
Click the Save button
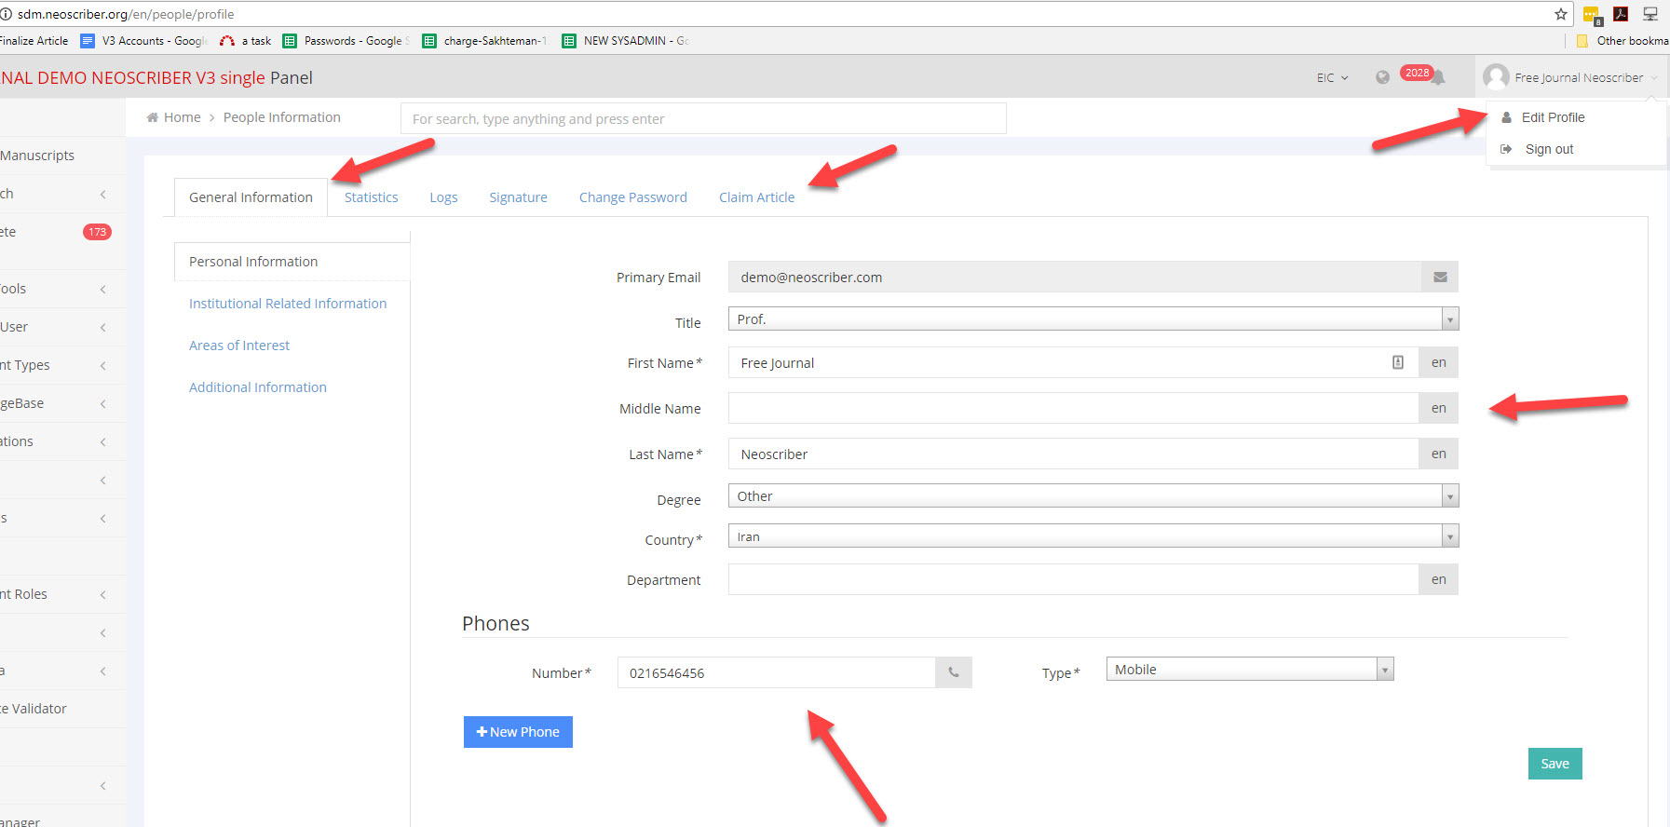pyautogui.click(x=1555, y=764)
